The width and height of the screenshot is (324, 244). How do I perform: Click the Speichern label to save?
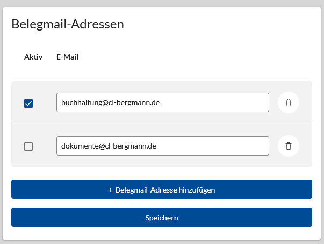pyautogui.click(x=162, y=218)
